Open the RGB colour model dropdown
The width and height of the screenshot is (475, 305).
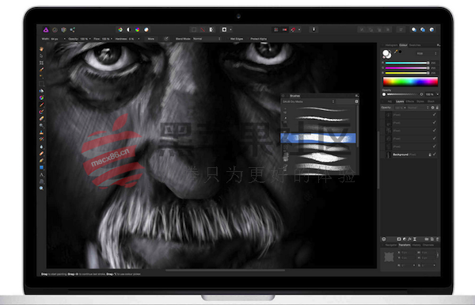[426, 54]
